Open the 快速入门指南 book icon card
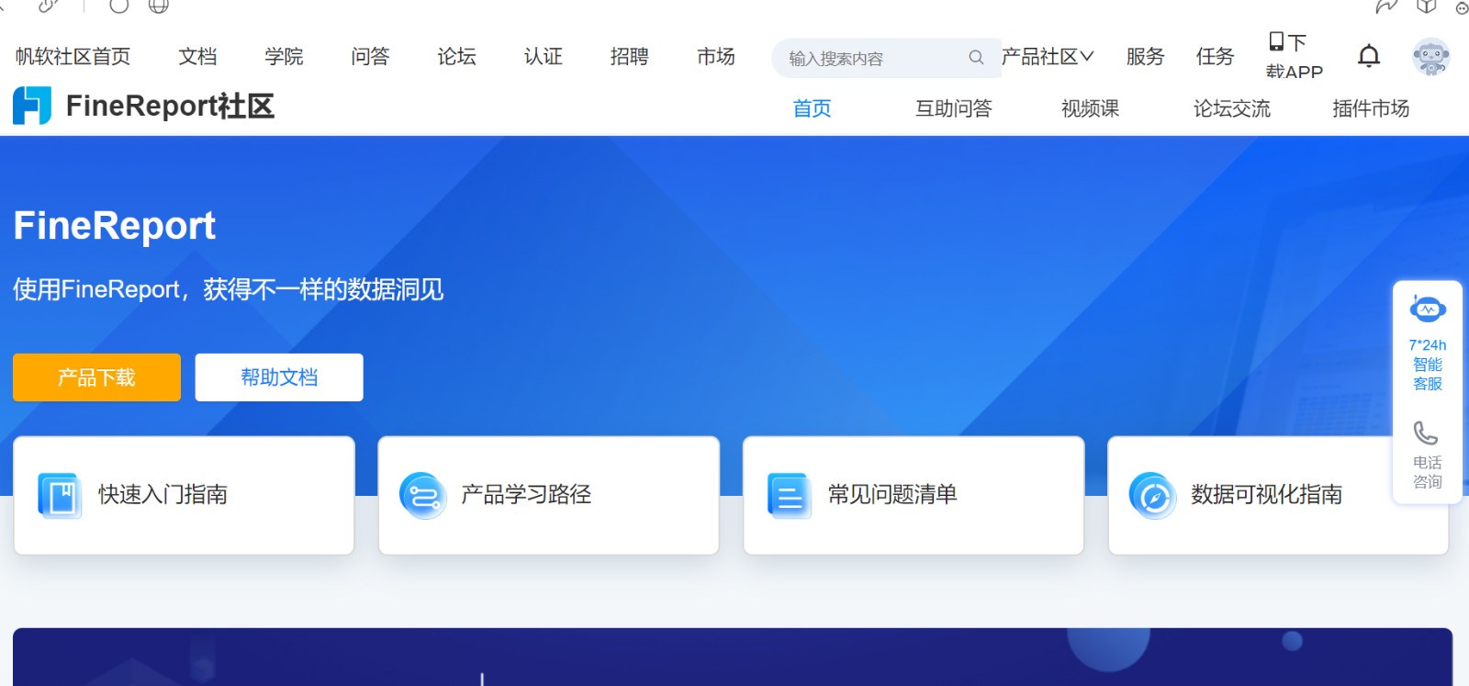 184,495
